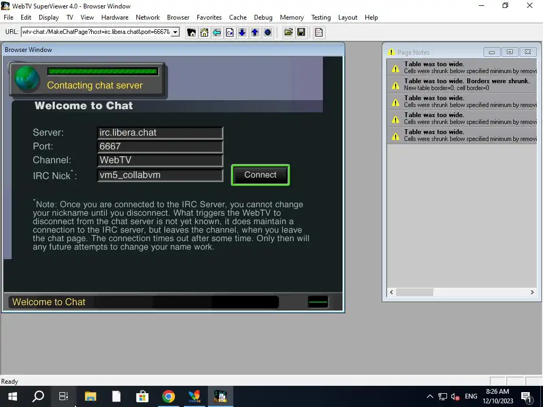Go back with cyan left arrow
This screenshot has width=543, height=407.
point(217,32)
